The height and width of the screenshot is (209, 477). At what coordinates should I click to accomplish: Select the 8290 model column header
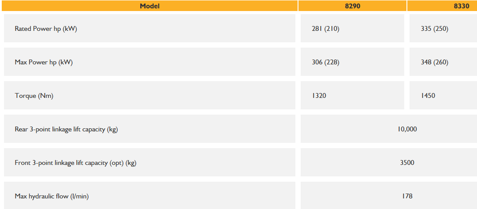click(353, 6)
